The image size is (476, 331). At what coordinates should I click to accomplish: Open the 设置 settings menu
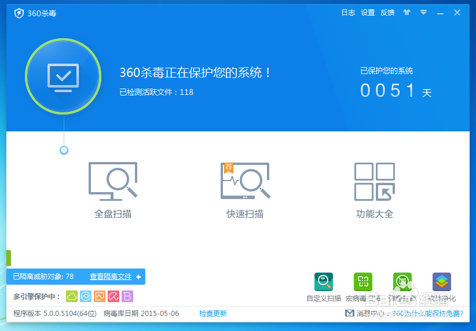pyautogui.click(x=368, y=12)
